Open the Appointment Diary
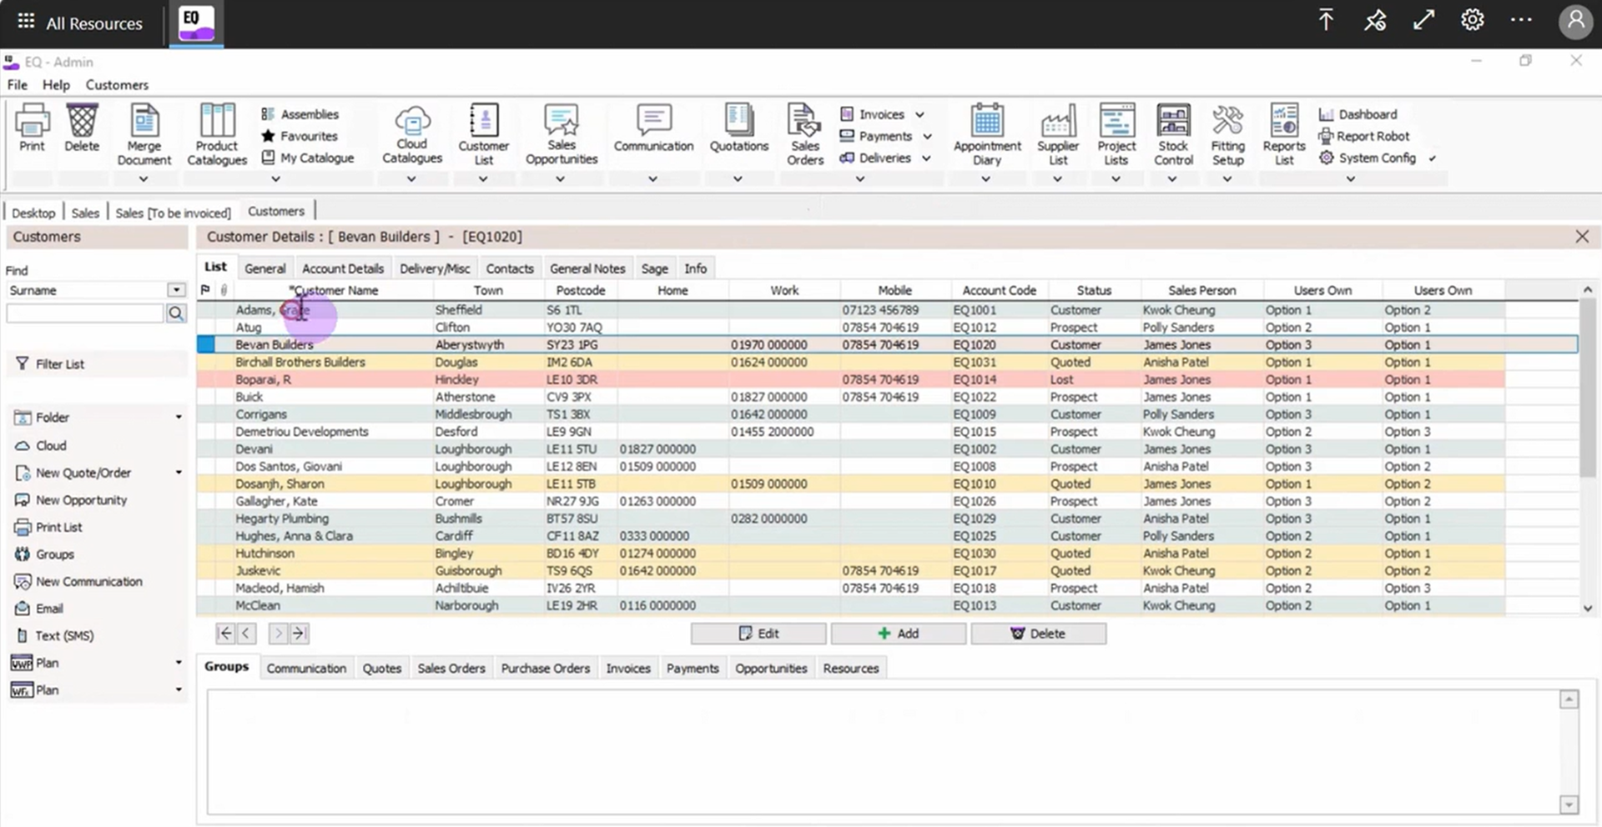The width and height of the screenshot is (1602, 827). 987,134
